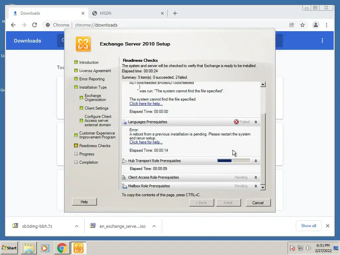Open a new Chrome tab

tap(175, 13)
